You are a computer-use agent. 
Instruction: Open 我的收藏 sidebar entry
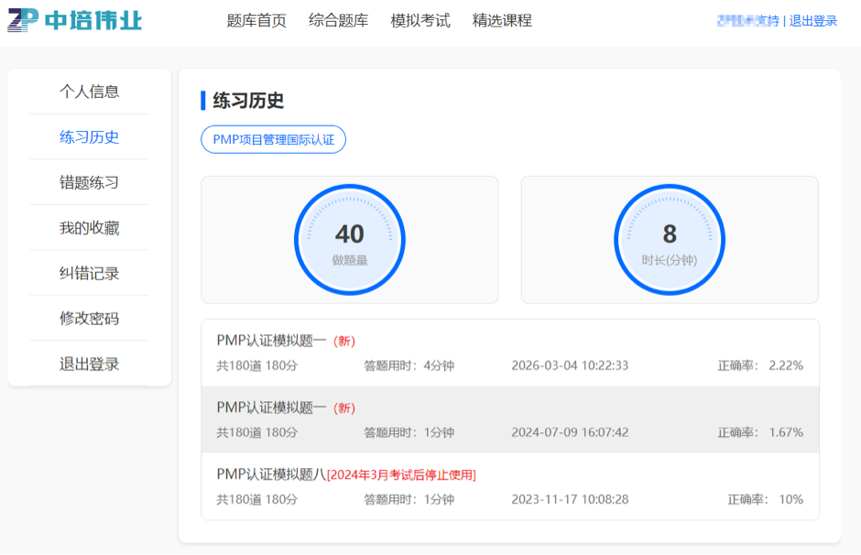[x=89, y=228]
